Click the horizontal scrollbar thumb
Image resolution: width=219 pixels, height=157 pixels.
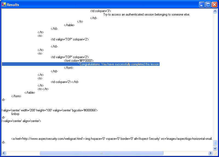click(101, 153)
